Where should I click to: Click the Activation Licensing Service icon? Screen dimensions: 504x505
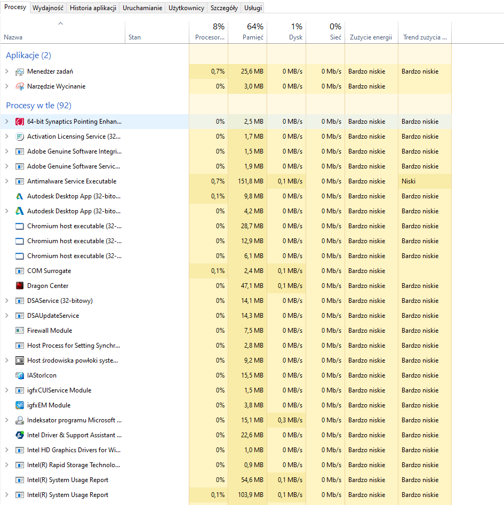pyautogui.click(x=20, y=137)
